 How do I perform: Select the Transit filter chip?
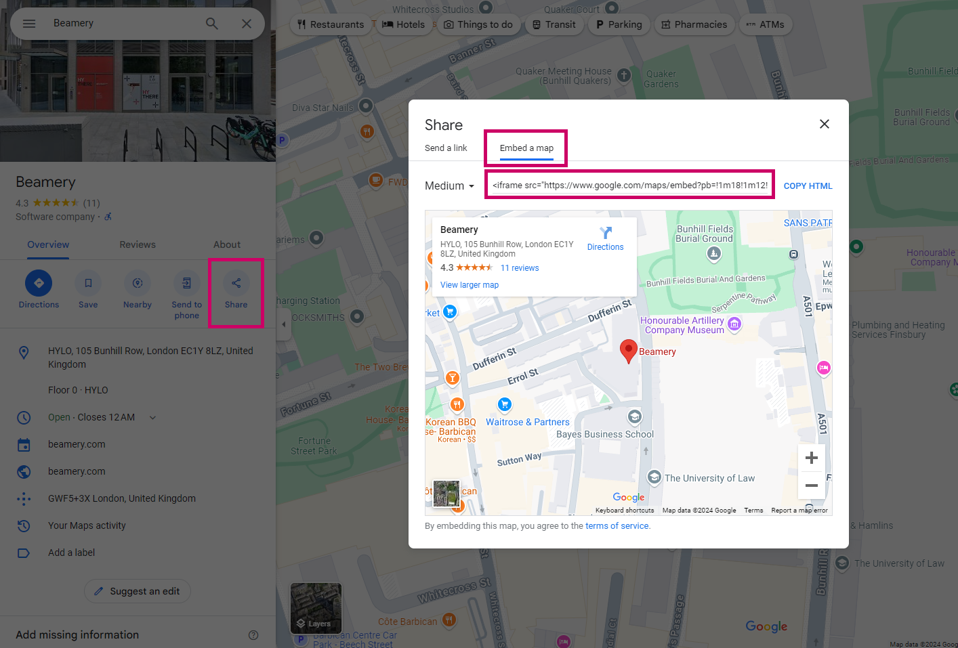554,24
